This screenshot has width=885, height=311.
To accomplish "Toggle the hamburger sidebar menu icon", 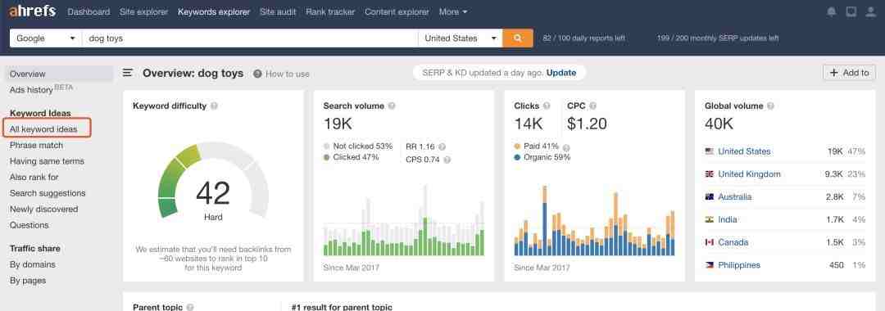I will point(128,73).
